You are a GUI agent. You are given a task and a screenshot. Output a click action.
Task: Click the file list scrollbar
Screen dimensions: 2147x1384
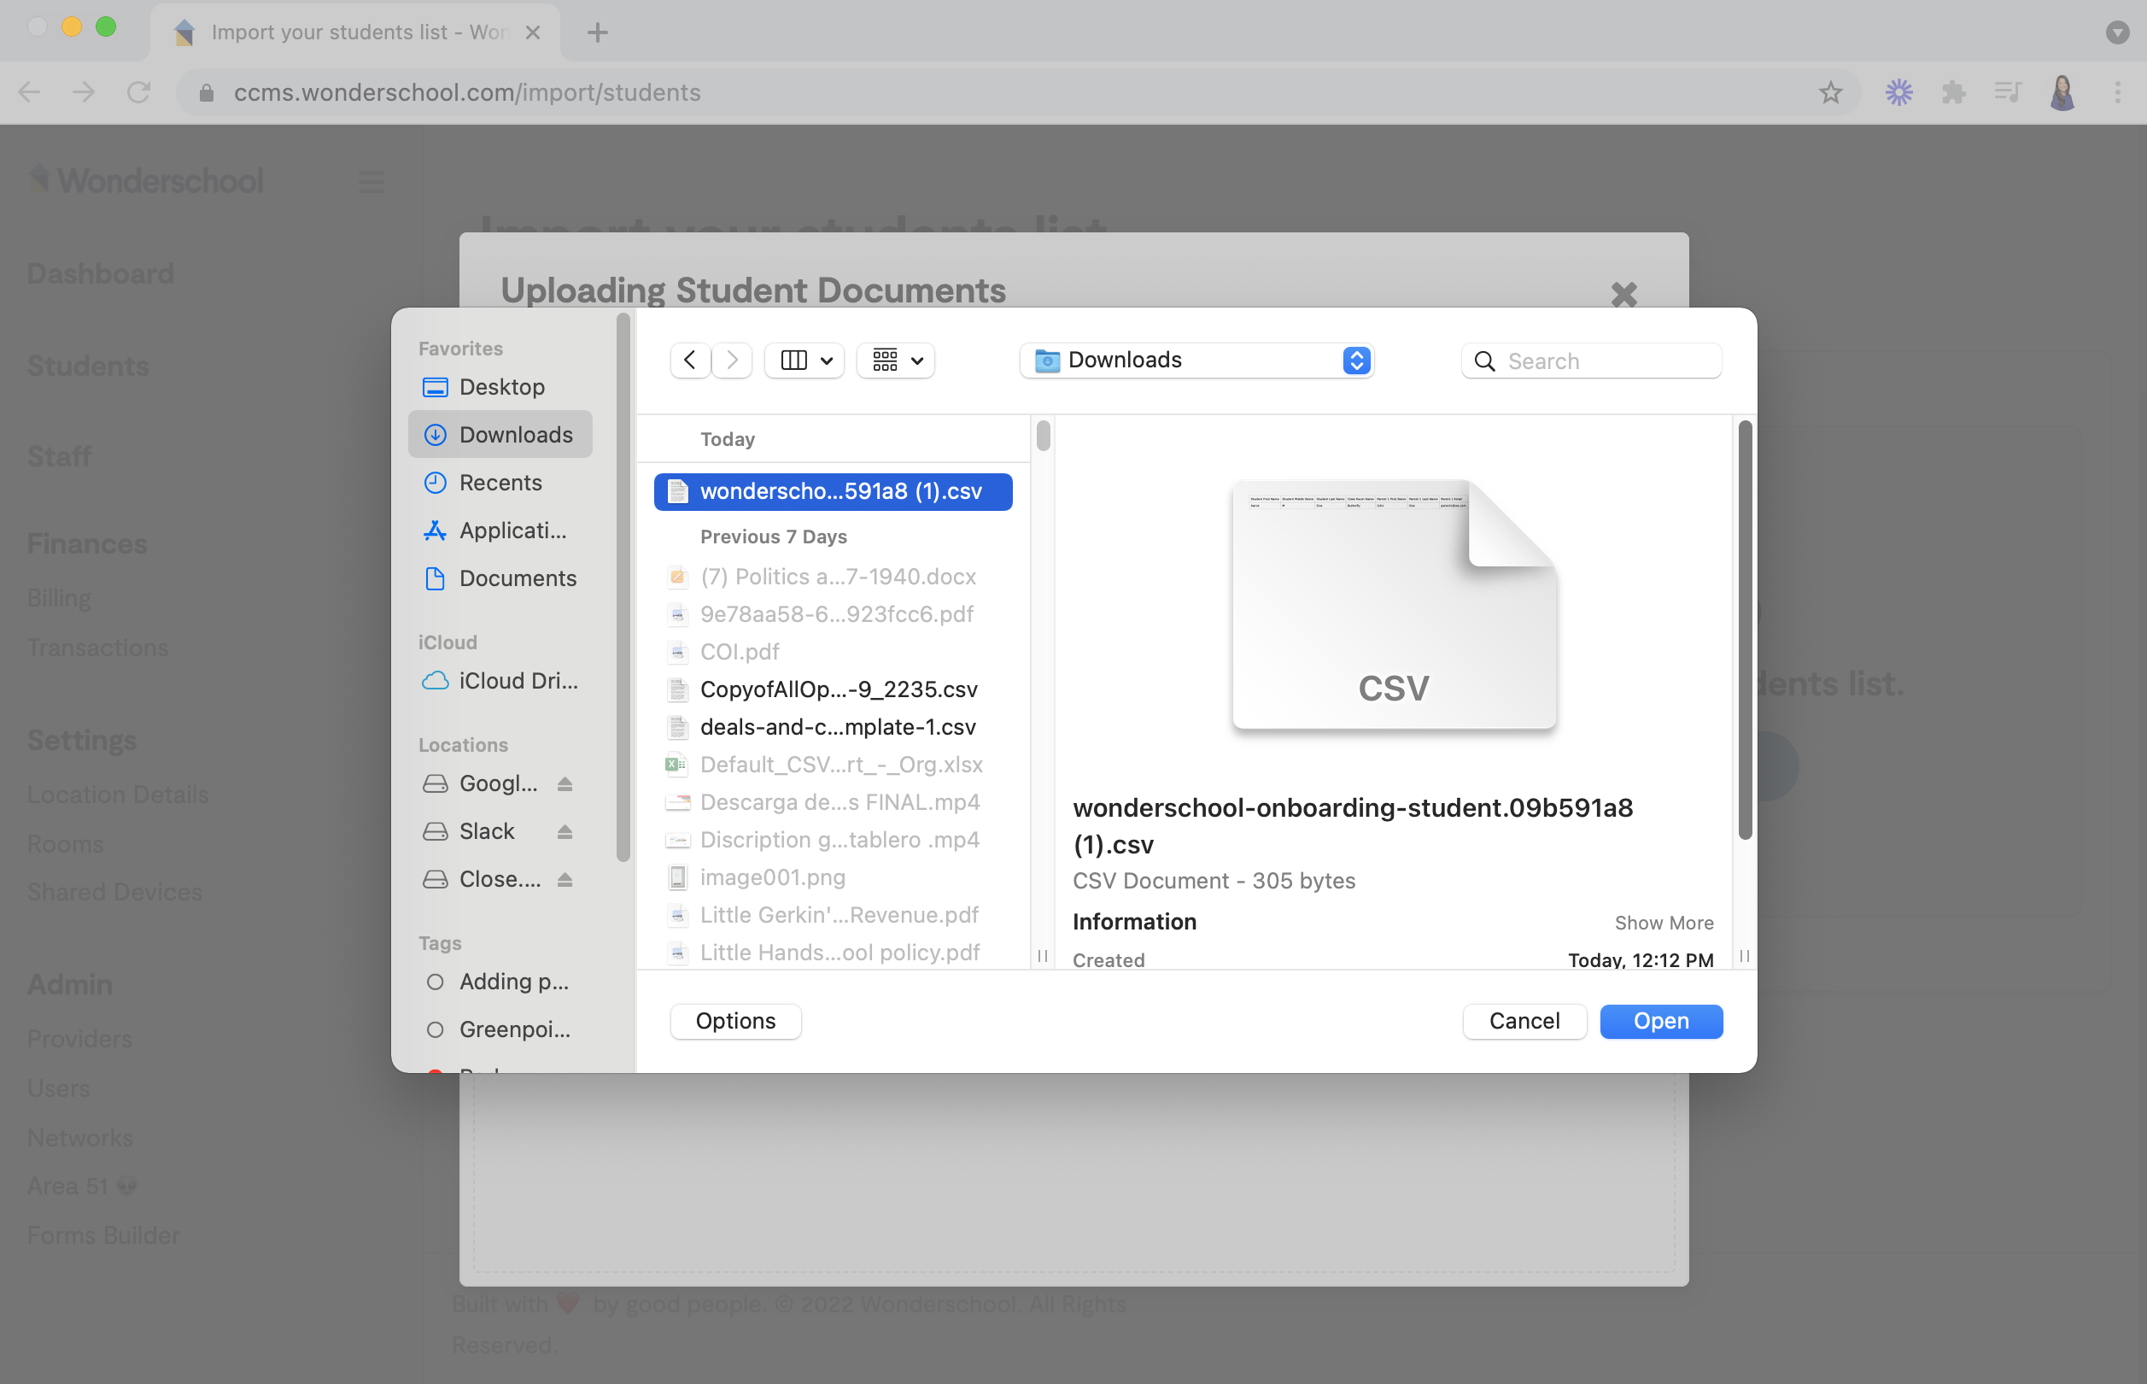tap(1043, 436)
